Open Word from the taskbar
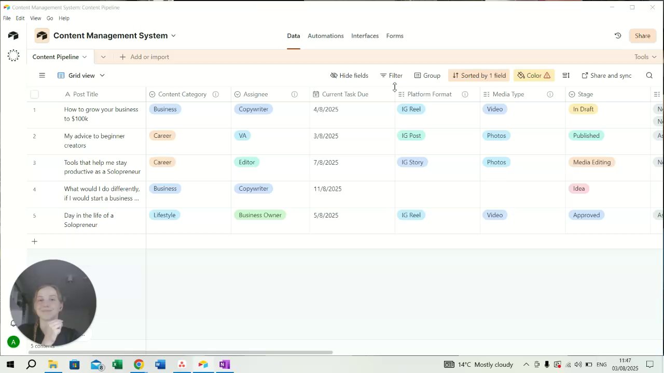 (x=160, y=365)
